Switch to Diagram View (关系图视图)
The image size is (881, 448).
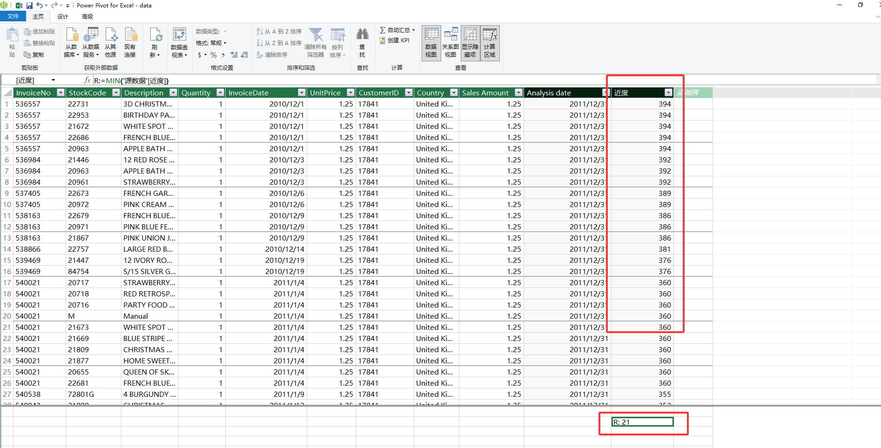pos(450,42)
